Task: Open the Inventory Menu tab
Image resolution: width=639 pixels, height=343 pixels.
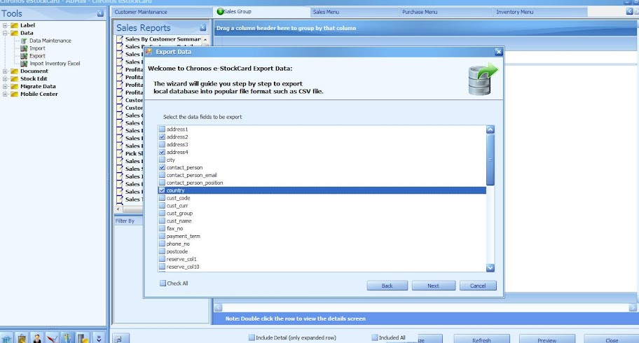Action: (540, 12)
